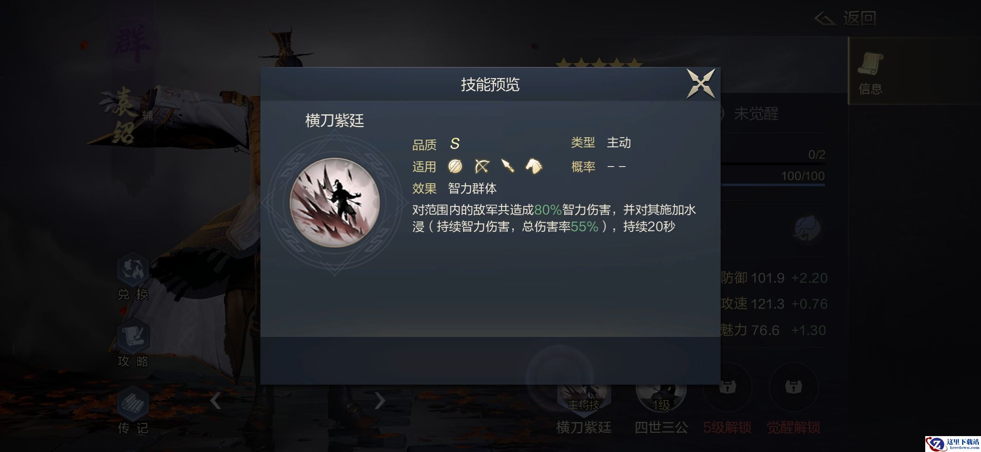
Task: Select the horse cavalry troop icon
Action: pos(534,166)
